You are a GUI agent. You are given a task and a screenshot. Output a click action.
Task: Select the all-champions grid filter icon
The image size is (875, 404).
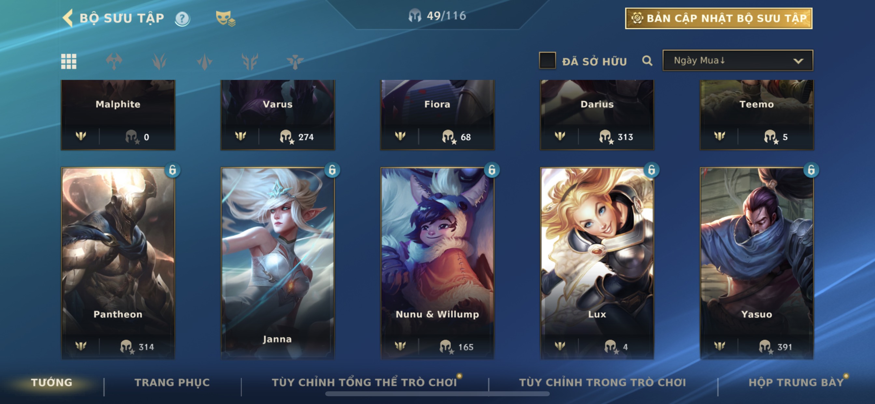pyautogui.click(x=69, y=61)
